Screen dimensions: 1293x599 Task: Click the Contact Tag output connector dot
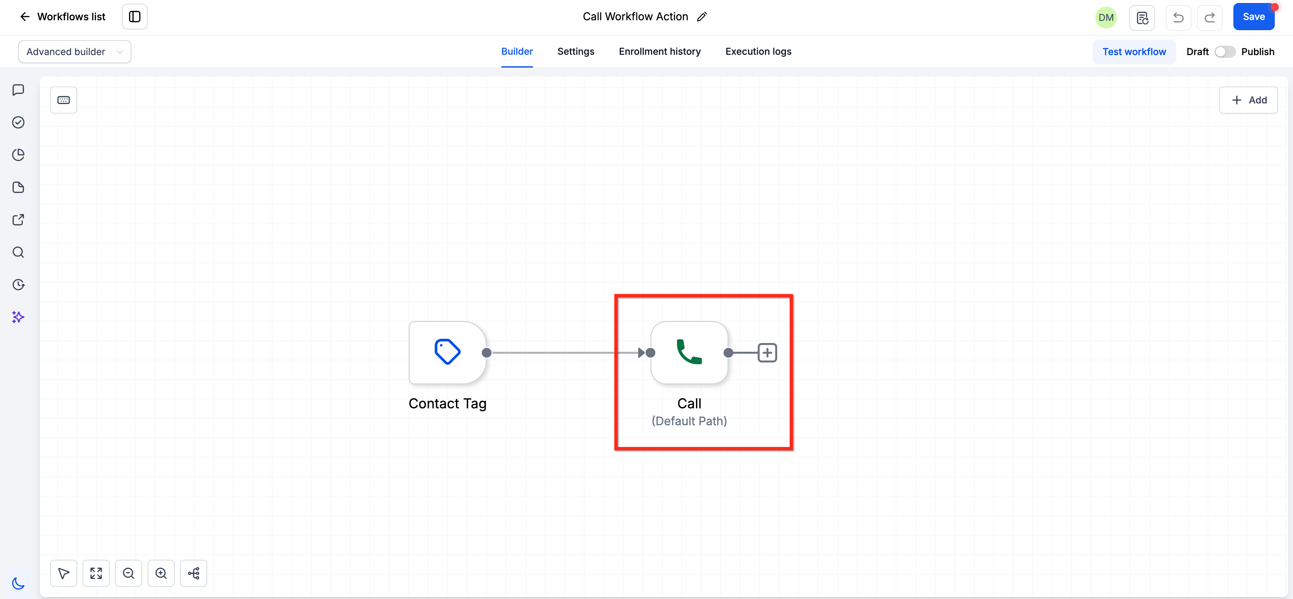coord(486,353)
